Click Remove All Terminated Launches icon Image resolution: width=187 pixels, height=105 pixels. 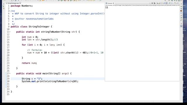[x=155, y=3]
